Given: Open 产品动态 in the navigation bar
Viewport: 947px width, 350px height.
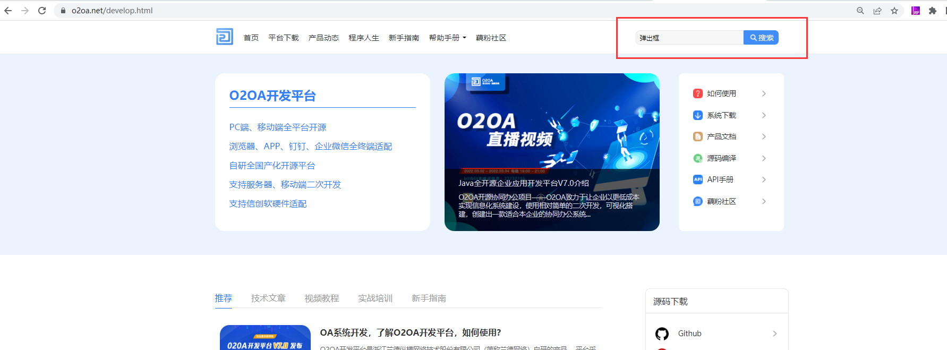Looking at the screenshot, I should click(323, 38).
